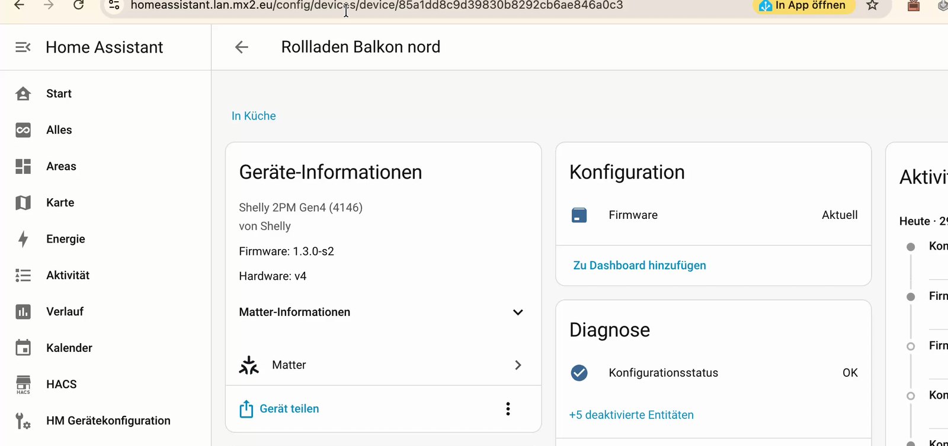The image size is (948, 446).
Task: Open the HM Gerätekonfiguration icon
Action: (23, 421)
